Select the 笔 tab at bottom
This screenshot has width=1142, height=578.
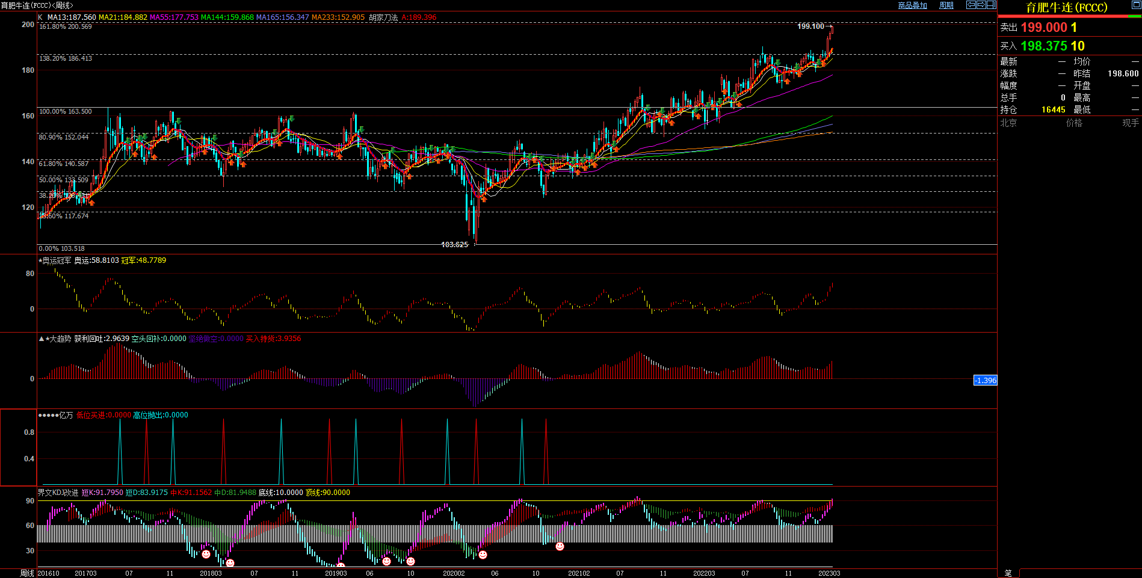(x=1008, y=573)
